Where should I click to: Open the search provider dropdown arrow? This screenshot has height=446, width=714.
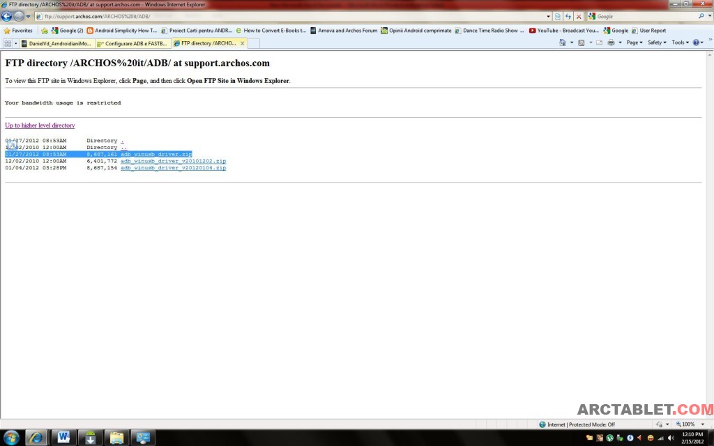pos(709,17)
